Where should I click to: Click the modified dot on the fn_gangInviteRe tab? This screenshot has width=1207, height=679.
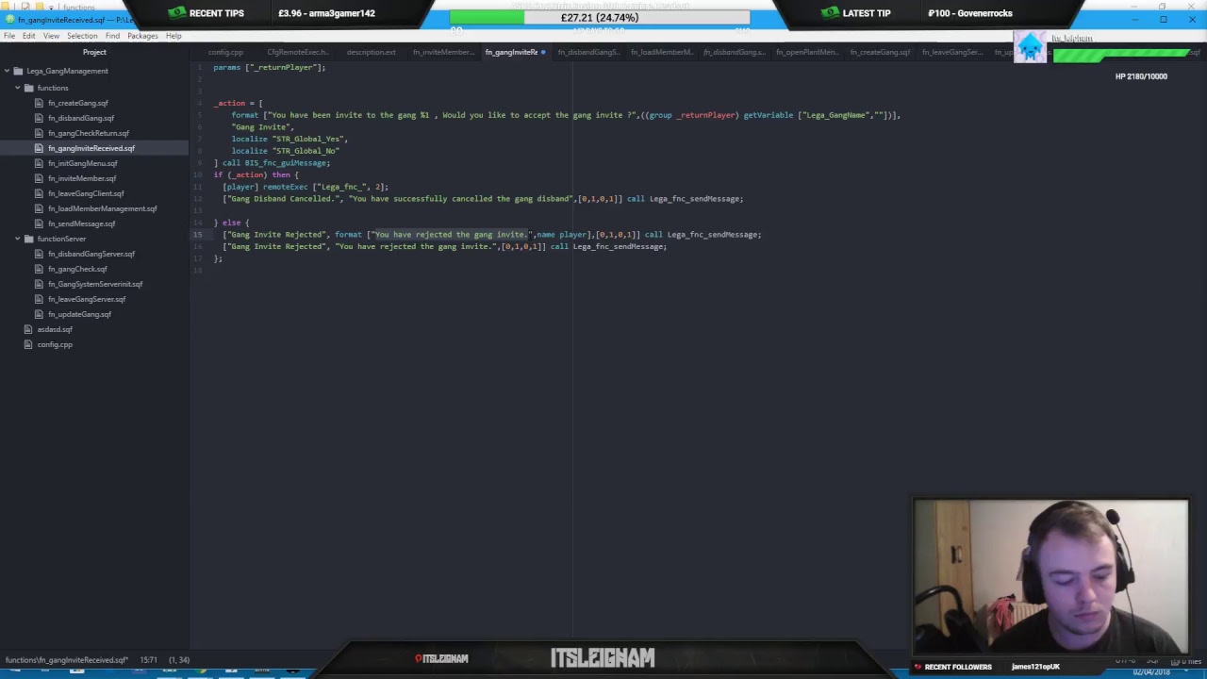click(x=543, y=53)
